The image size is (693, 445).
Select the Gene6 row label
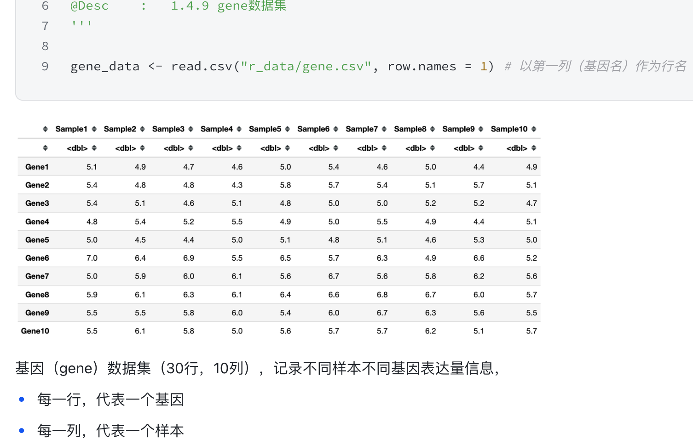[x=37, y=258]
